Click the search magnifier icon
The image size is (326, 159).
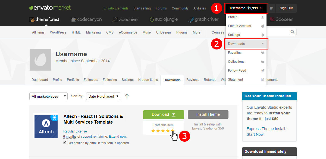[292, 32]
